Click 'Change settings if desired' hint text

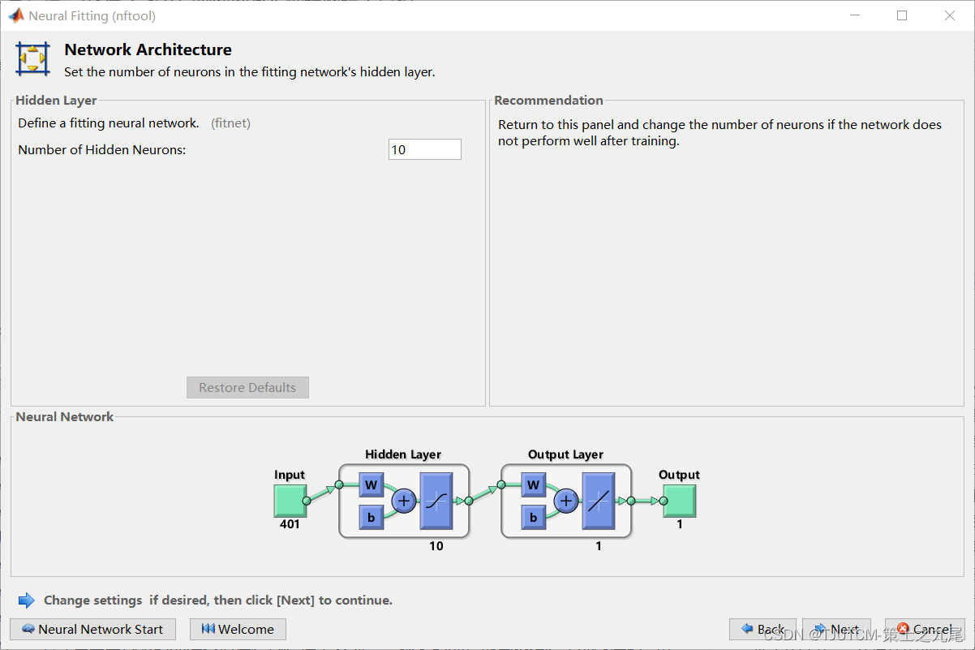(218, 600)
